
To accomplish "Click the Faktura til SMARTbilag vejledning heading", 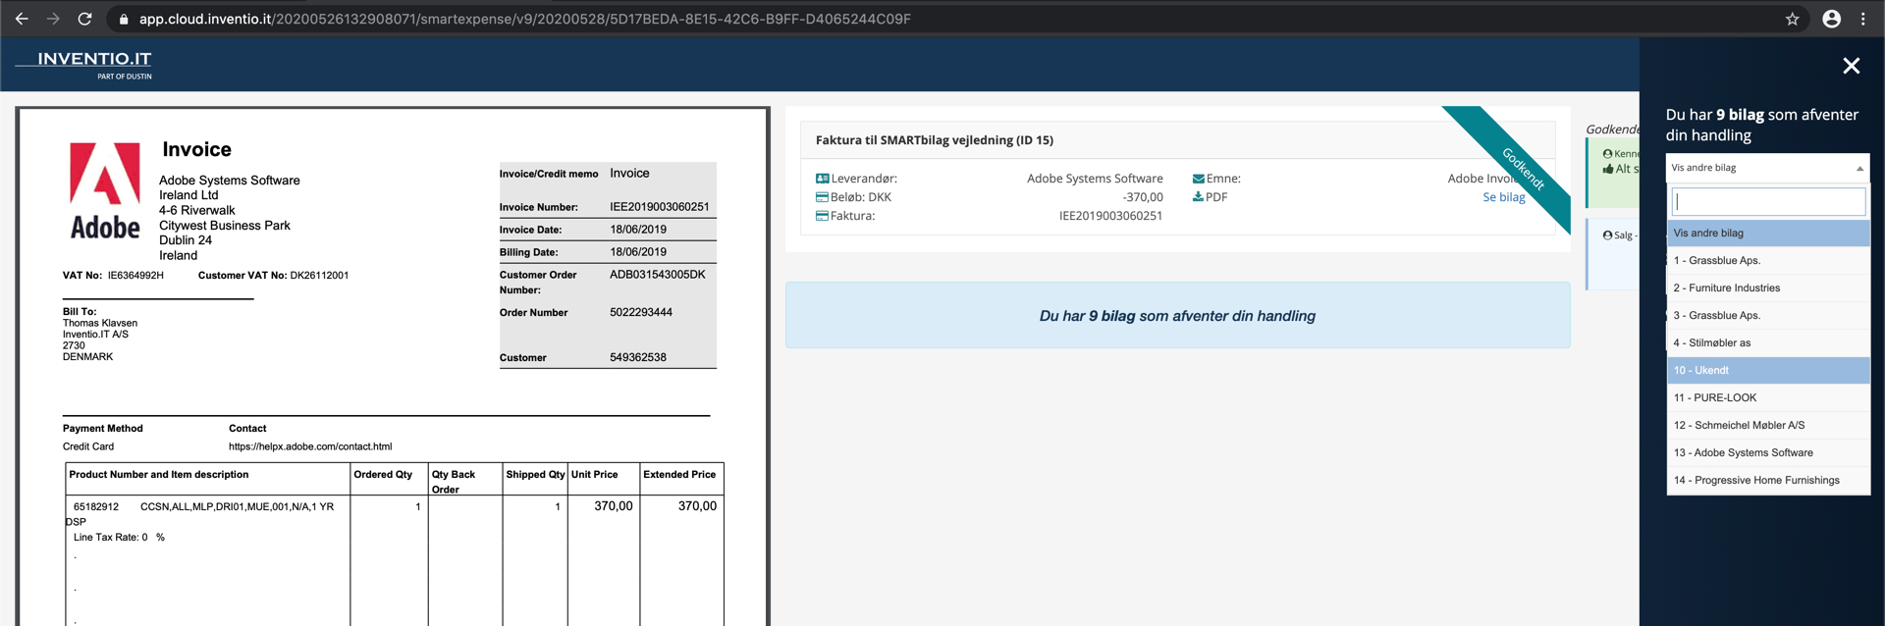I will pos(935,140).
